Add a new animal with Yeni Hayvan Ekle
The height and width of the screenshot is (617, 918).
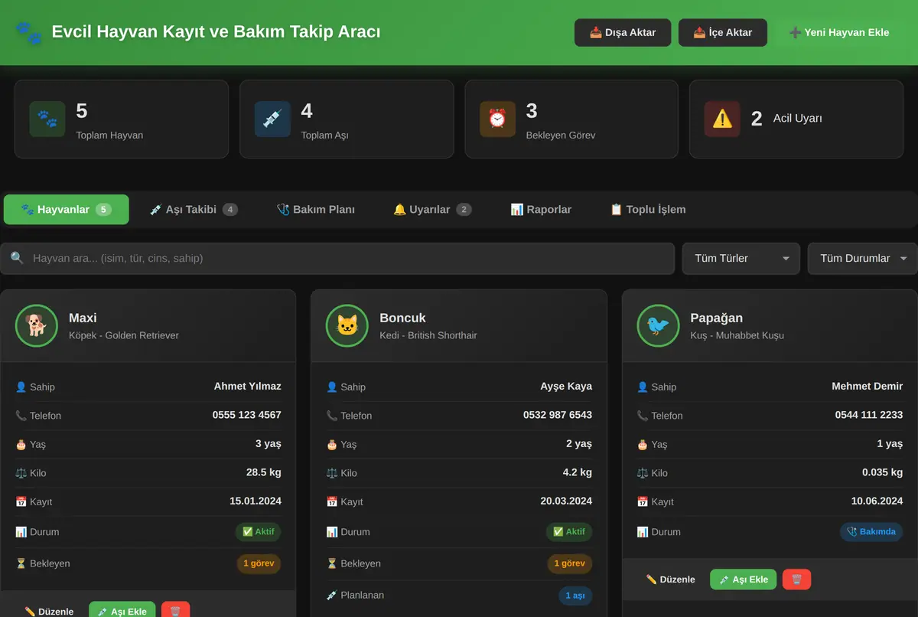839,32
